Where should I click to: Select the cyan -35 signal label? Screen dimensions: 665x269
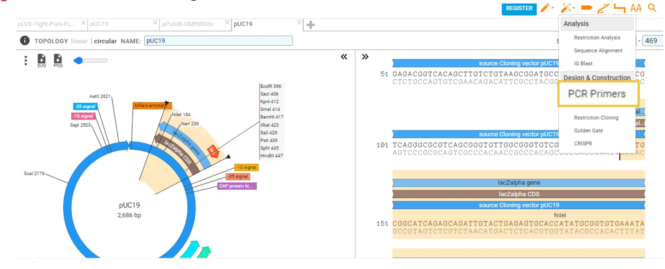[x=85, y=107]
